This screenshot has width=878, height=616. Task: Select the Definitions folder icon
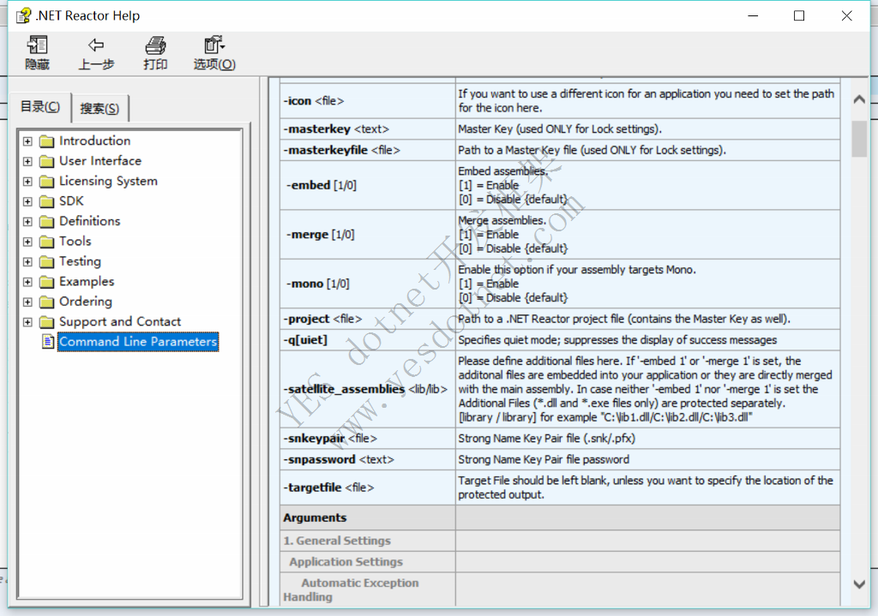click(47, 222)
